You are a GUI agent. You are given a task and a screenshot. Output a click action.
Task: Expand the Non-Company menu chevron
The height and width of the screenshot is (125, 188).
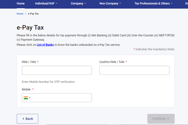click(120, 4)
